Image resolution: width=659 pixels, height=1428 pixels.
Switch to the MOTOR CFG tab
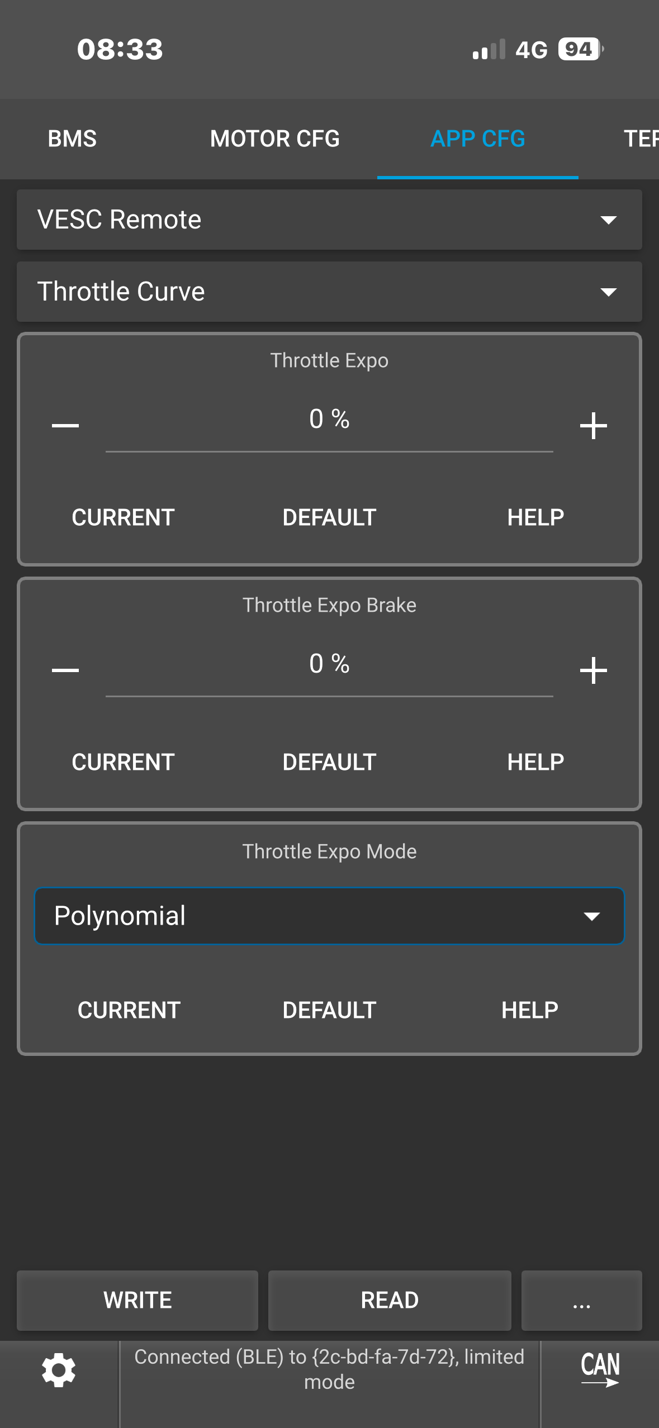[x=274, y=139]
